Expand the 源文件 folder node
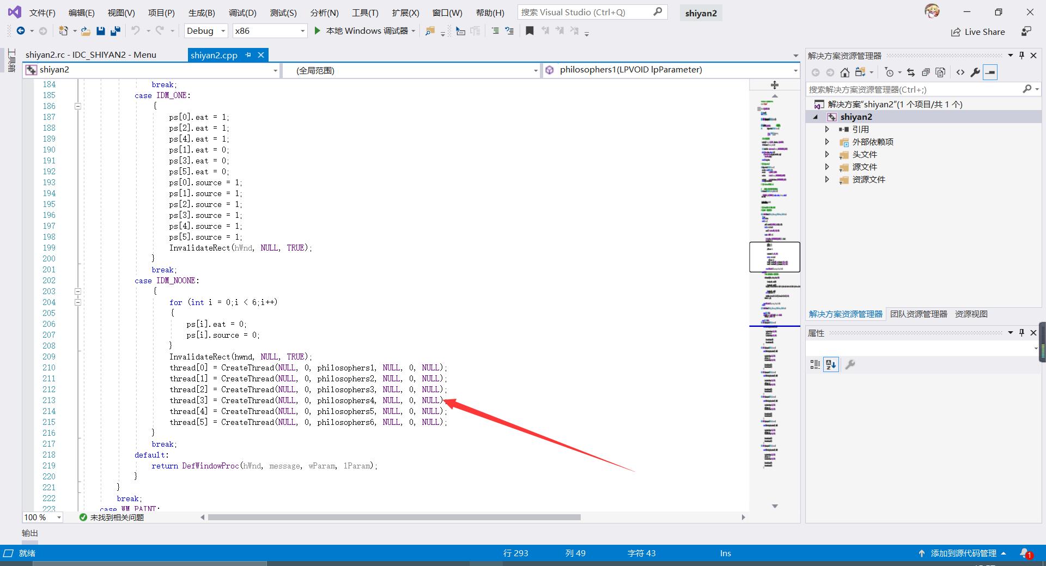1046x566 pixels. click(x=827, y=167)
